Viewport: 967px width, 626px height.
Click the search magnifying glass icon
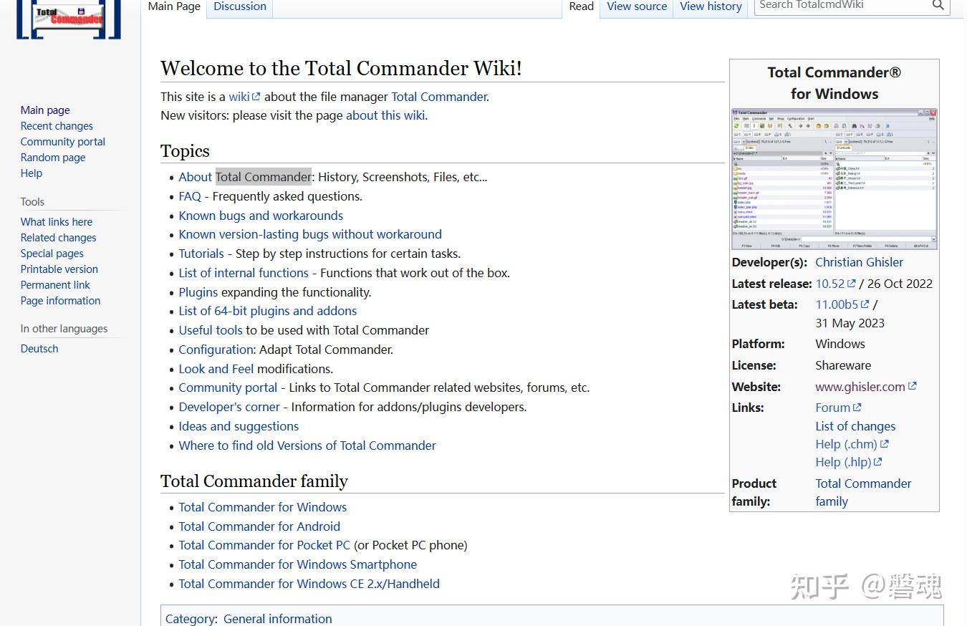(938, 5)
